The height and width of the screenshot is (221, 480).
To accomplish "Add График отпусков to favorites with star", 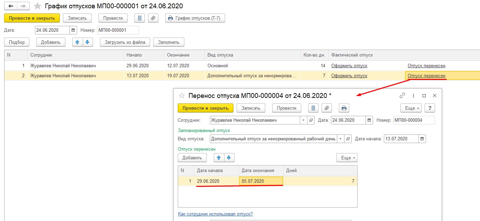I will (38, 6).
